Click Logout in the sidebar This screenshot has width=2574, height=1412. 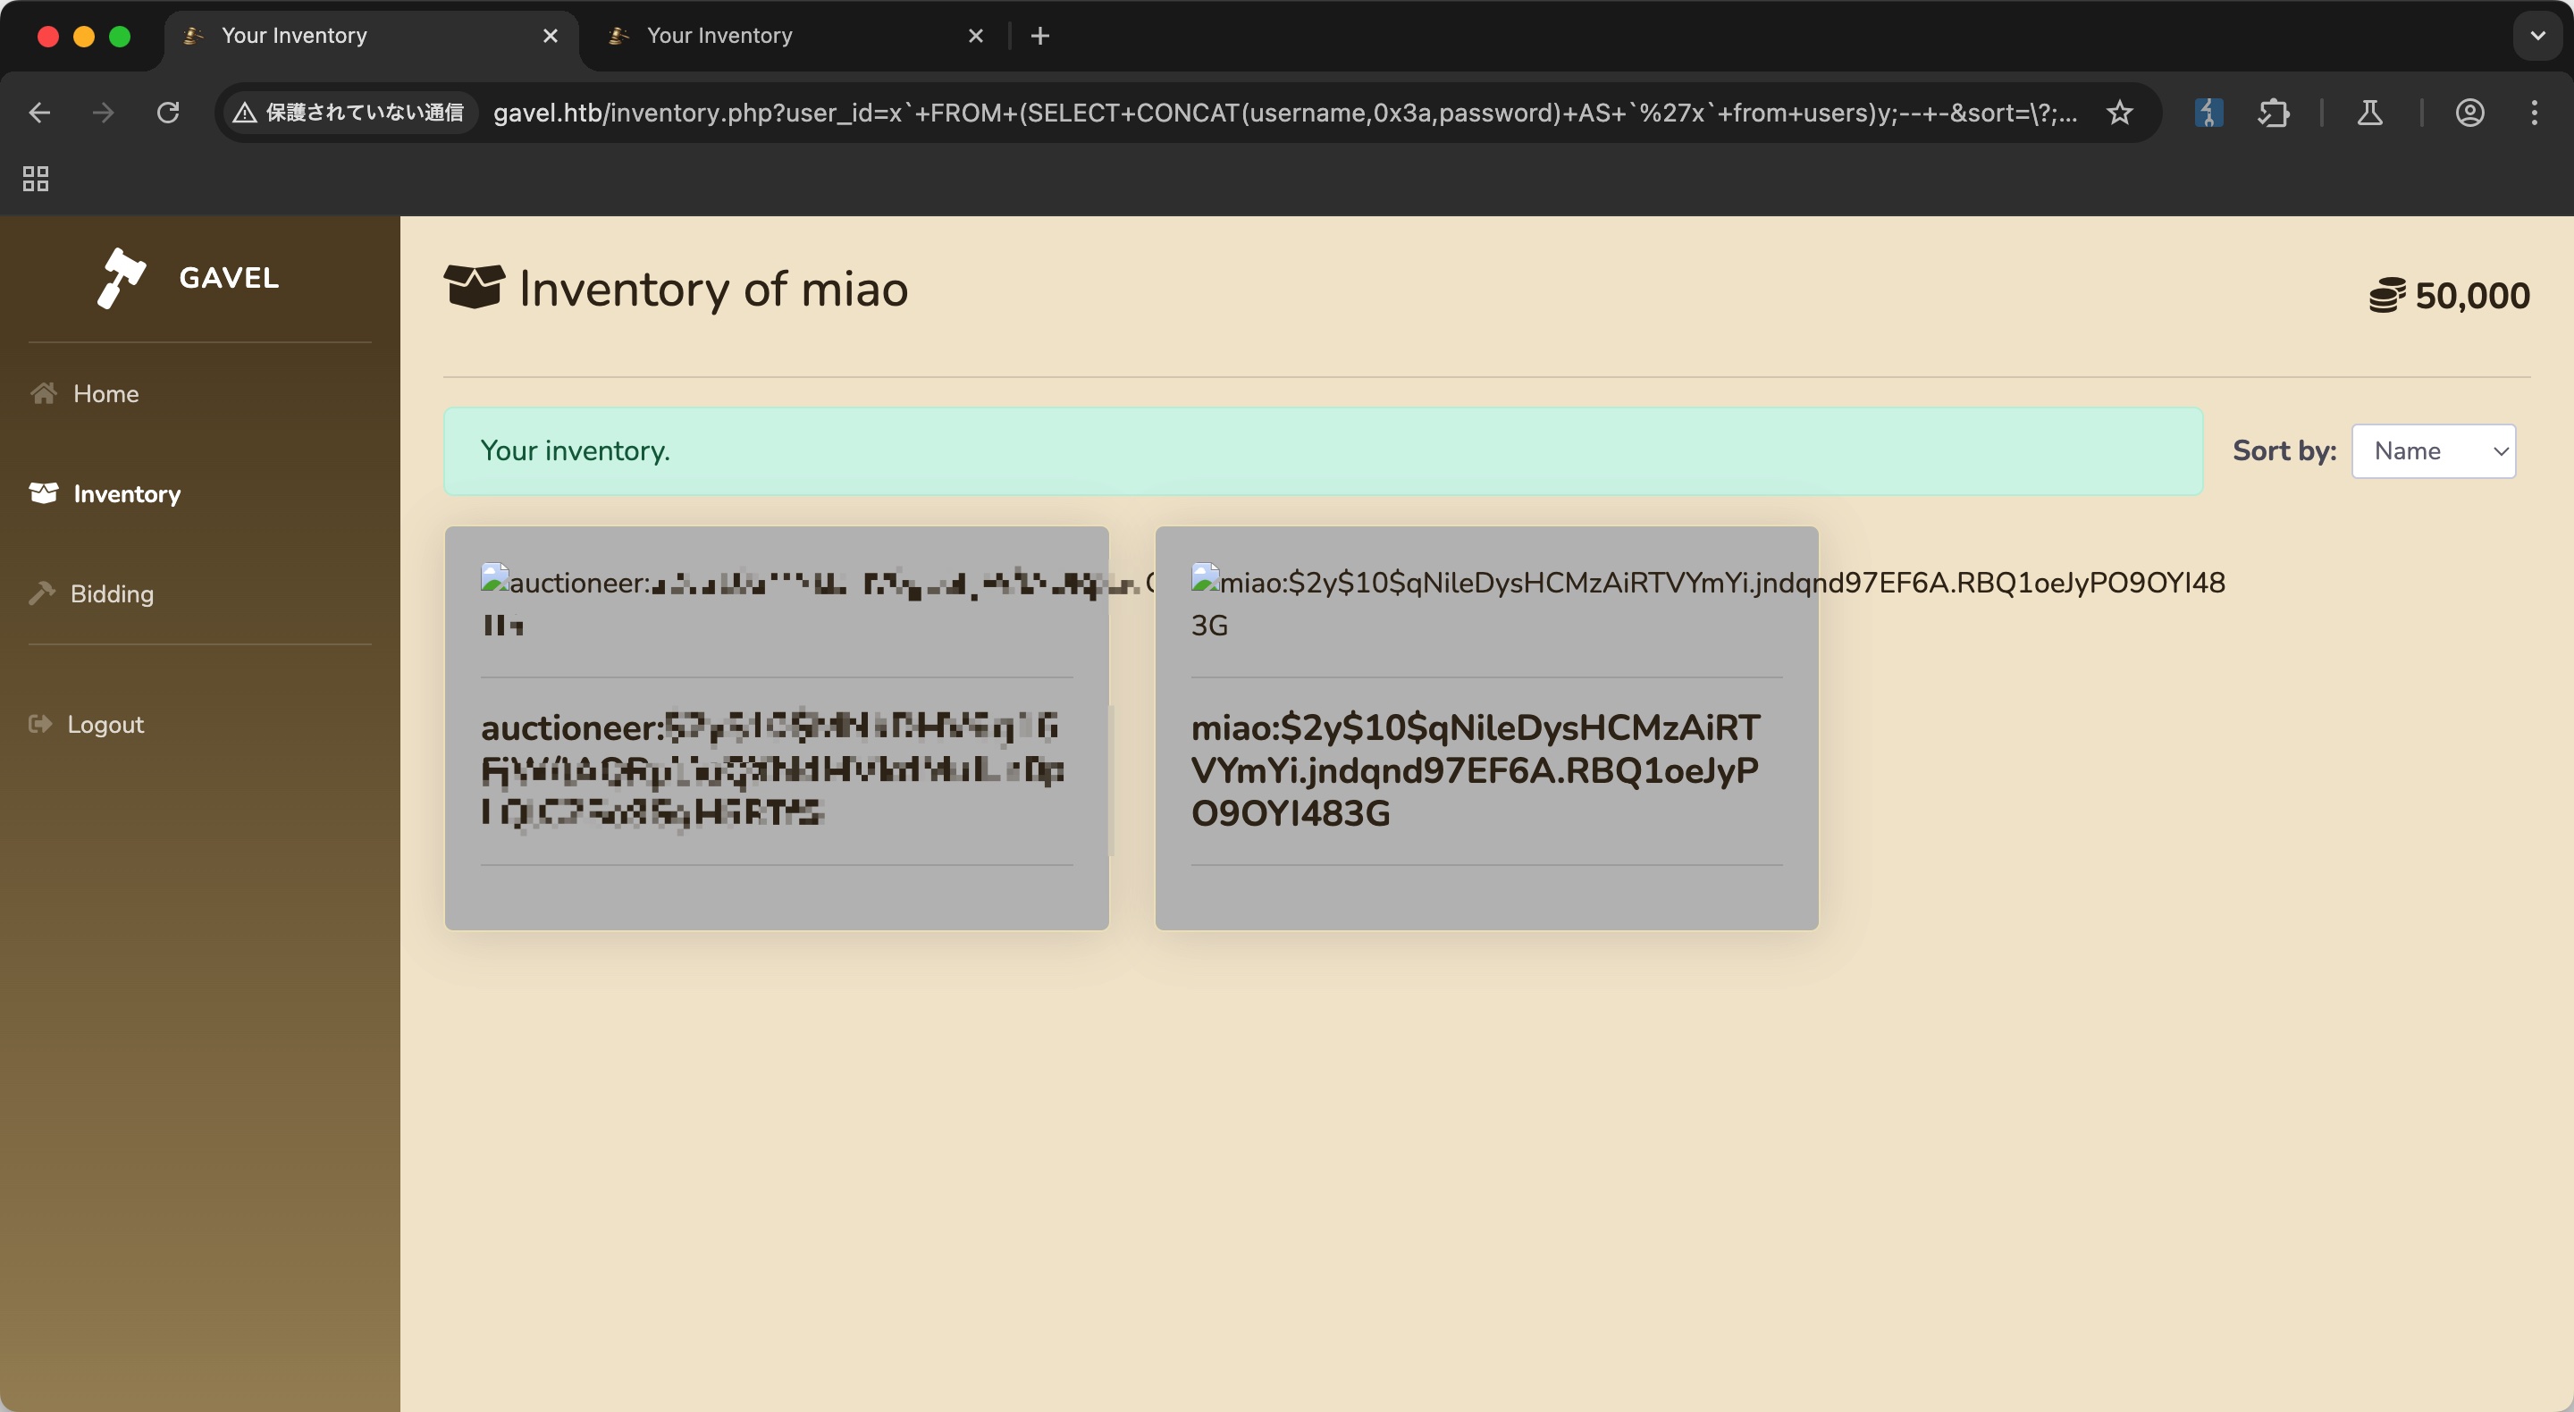[x=105, y=725]
